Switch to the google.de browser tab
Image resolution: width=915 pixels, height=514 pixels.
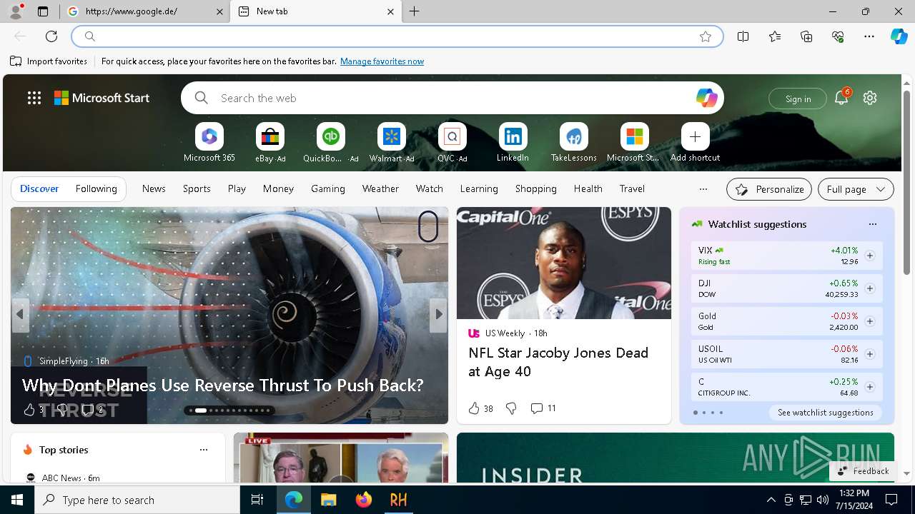(145, 11)
